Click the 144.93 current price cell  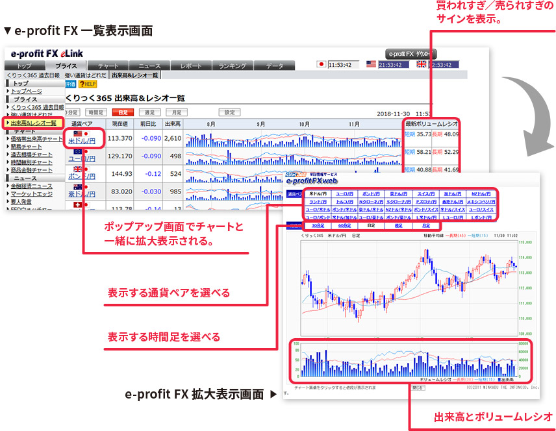point(120,174)
